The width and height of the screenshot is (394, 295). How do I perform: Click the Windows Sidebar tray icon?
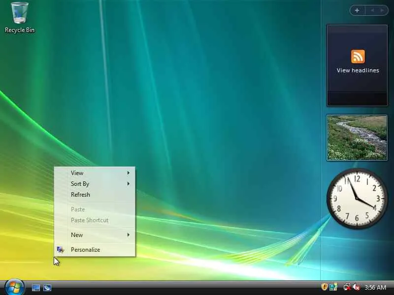[x=333, y=287]
